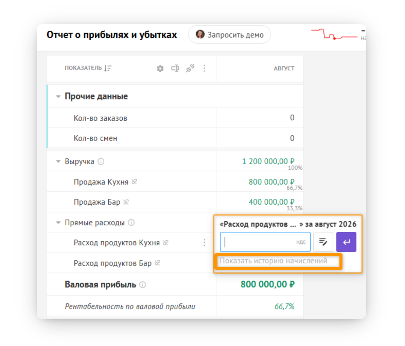Click the plug integrations icon in header

tap(190, 68)
